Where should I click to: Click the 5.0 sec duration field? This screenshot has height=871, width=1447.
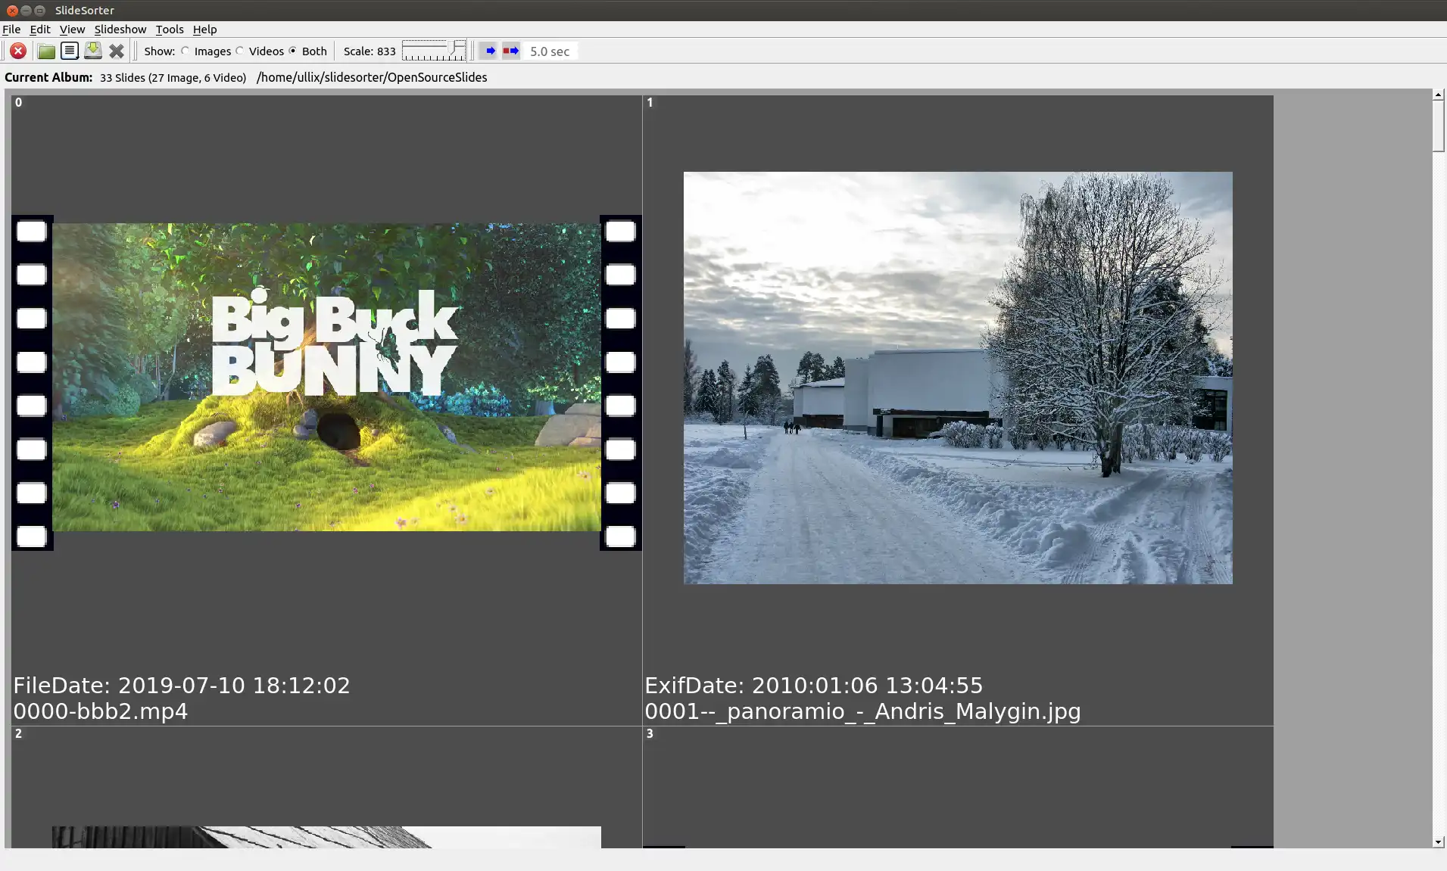(x=552, y=51)
